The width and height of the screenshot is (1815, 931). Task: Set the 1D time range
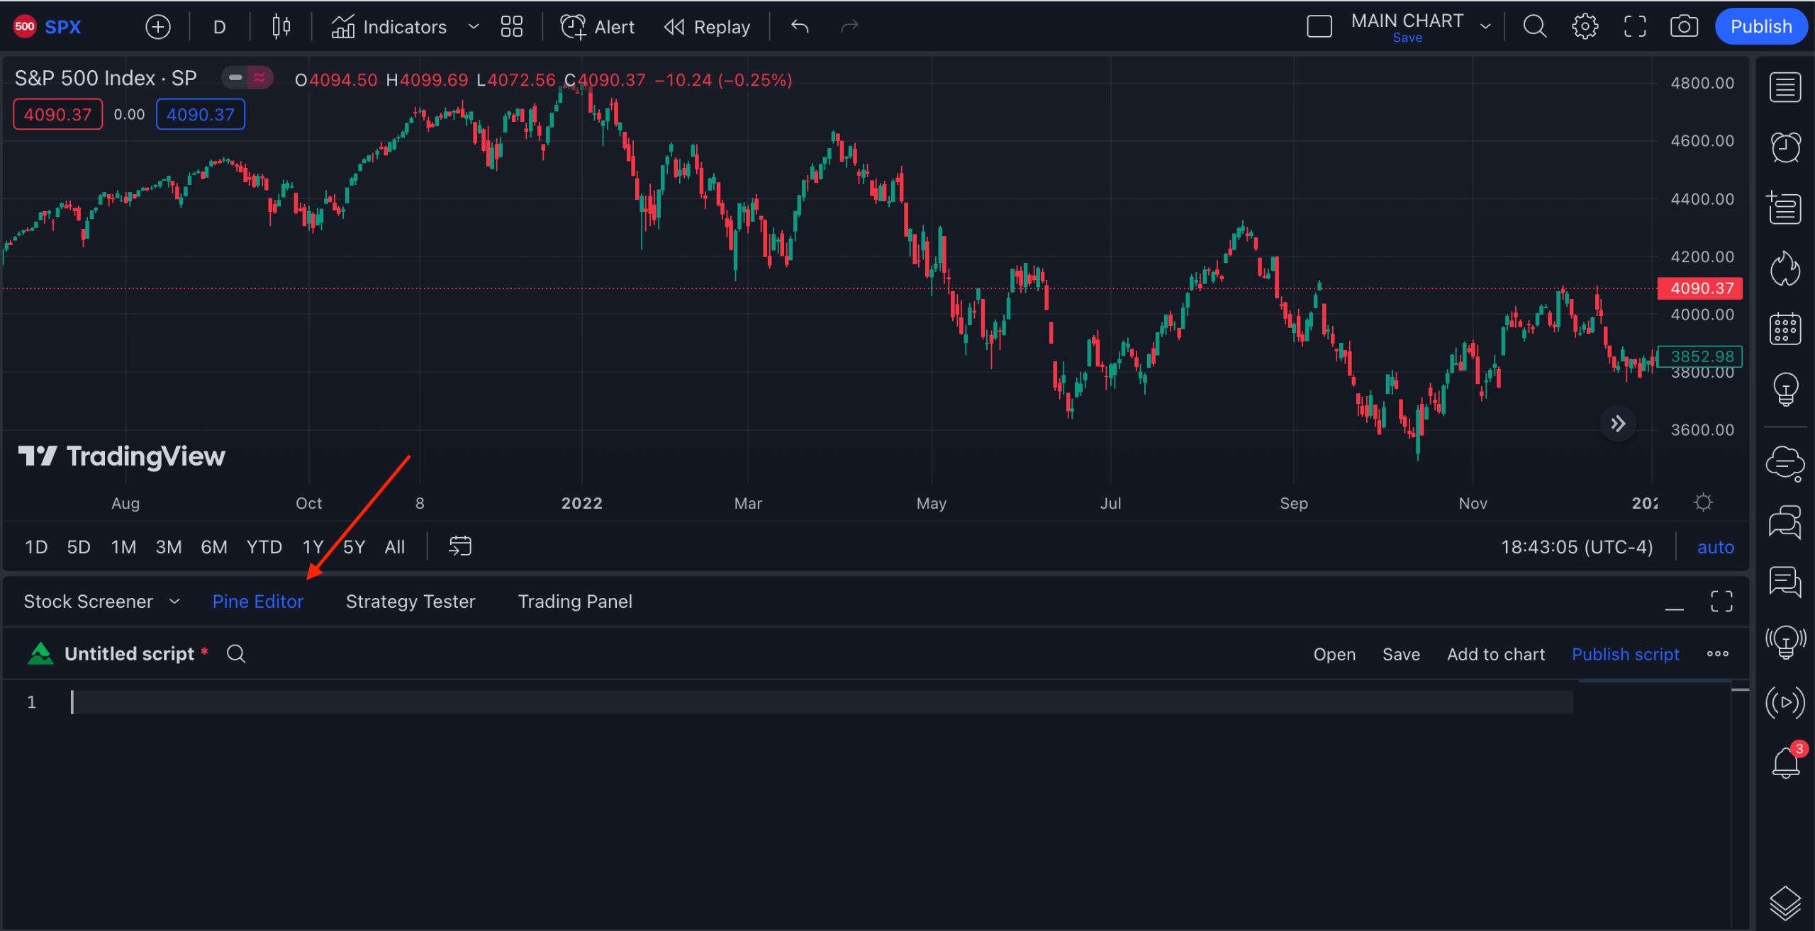coord(36,547)
